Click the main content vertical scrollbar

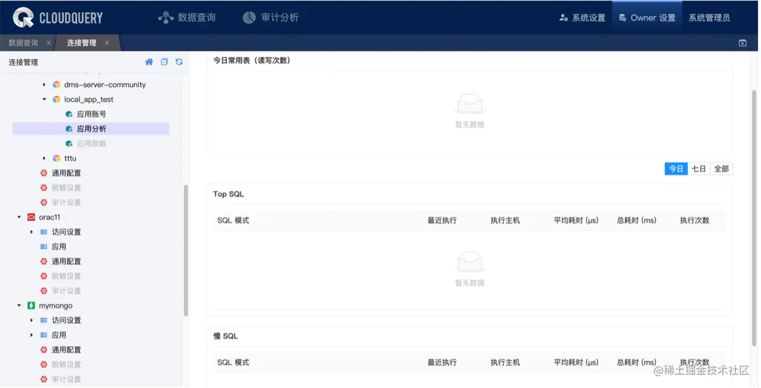coord(754,218)
